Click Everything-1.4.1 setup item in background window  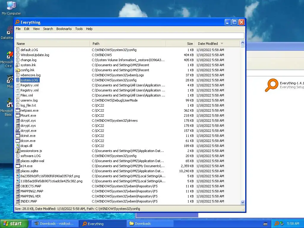(x=284, y=85)
